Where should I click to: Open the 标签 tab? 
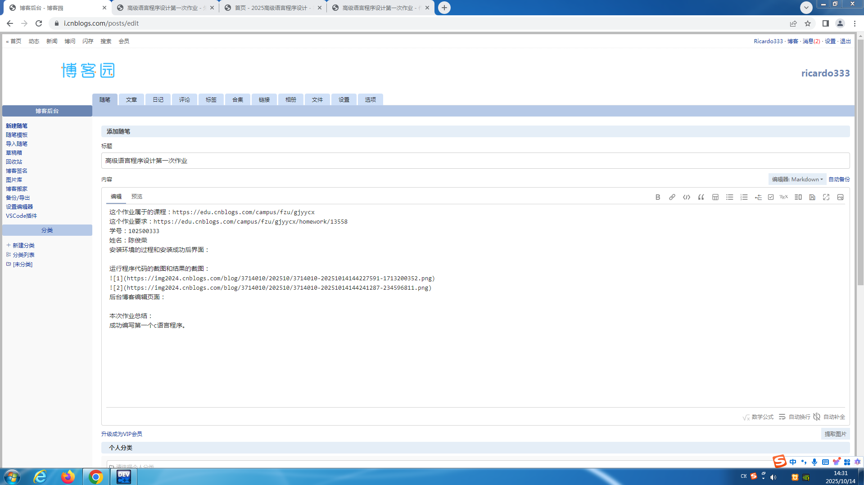(211, 99)
